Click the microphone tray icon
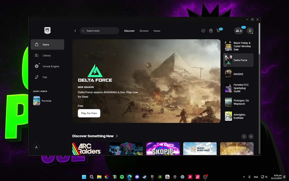The image size is (289, 181). coord(249,177)
